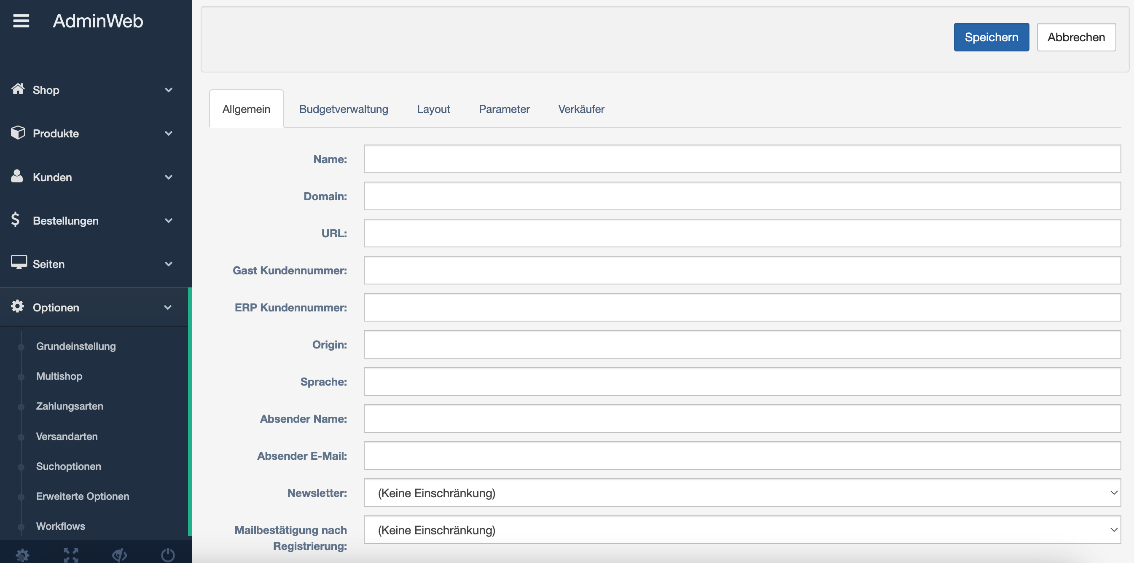Expand the Kunden menu chevron
Screen dimensions: 1134x563
tap(168, 177)
